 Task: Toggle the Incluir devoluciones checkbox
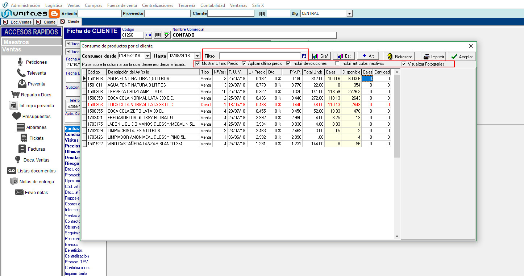pyautogui.click(x=288, y=64)
